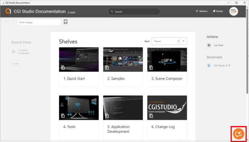
Task: Click the vertical scrollbar on the right
Action: (x=247, y=51)
